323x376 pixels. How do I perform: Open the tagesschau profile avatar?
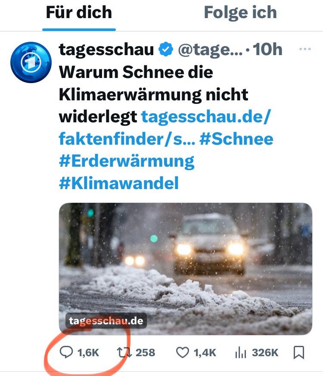[31, 62]
